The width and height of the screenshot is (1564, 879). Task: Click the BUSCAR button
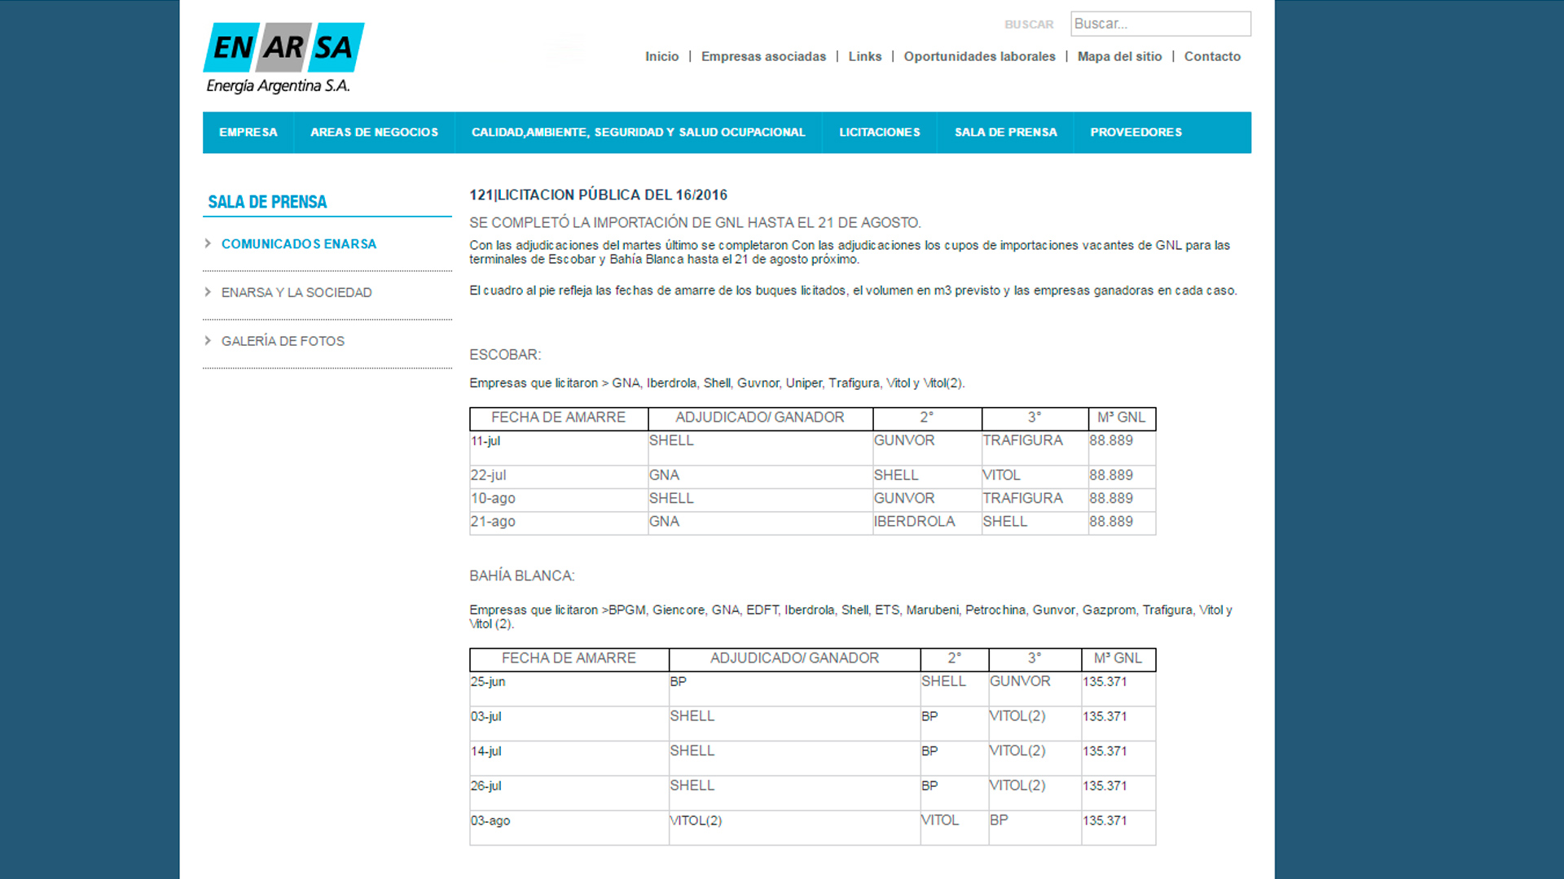tap(1029, 24)
